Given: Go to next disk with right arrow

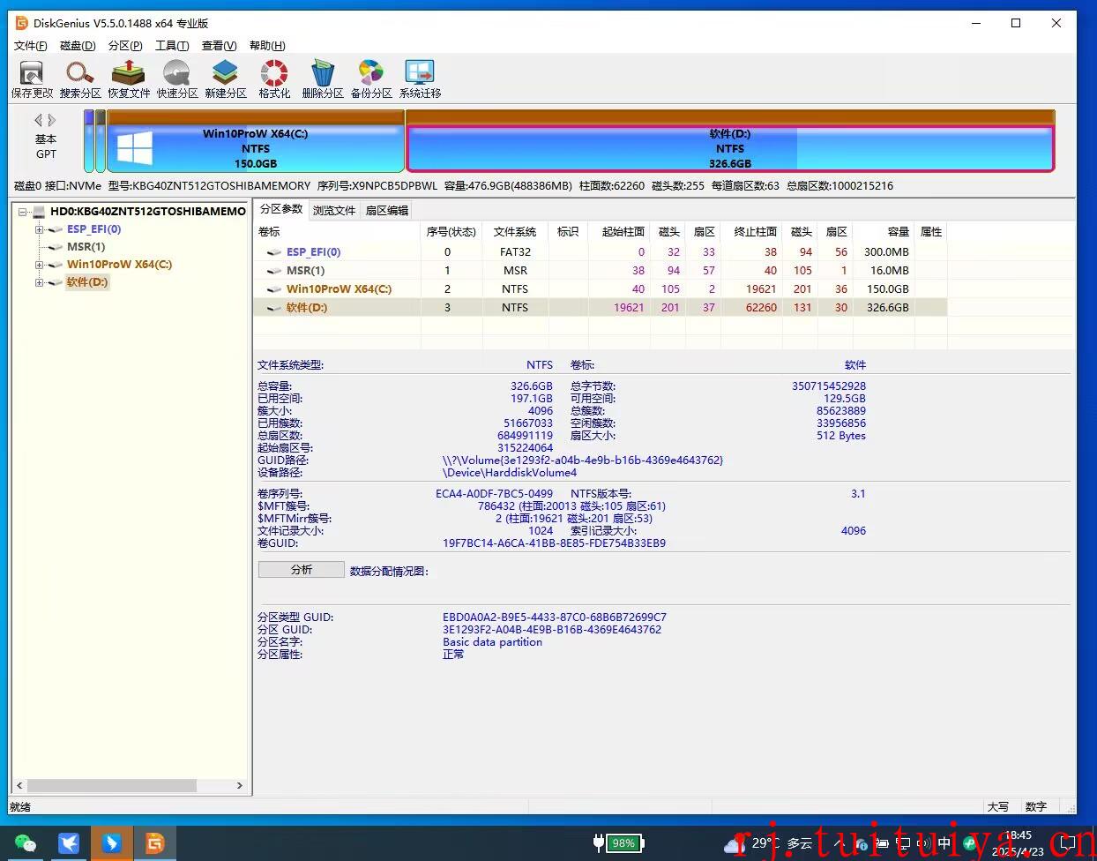Looking at the screenshot, I should (52, 120).
